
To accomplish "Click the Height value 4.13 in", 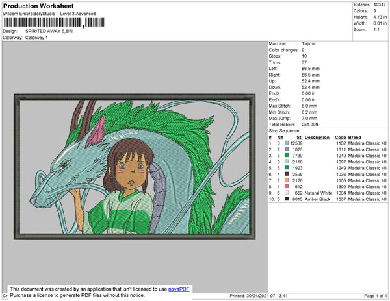I will tap(380, 17).
